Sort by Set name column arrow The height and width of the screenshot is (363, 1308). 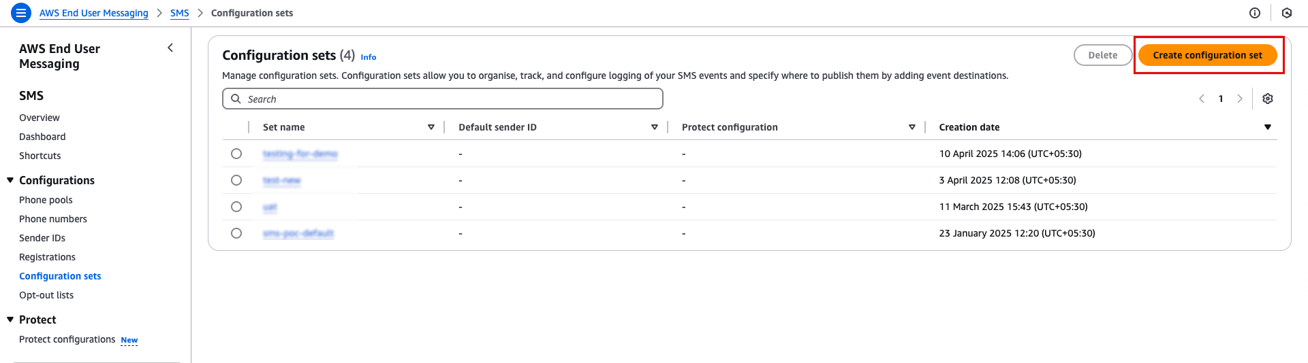coord(431,127)
